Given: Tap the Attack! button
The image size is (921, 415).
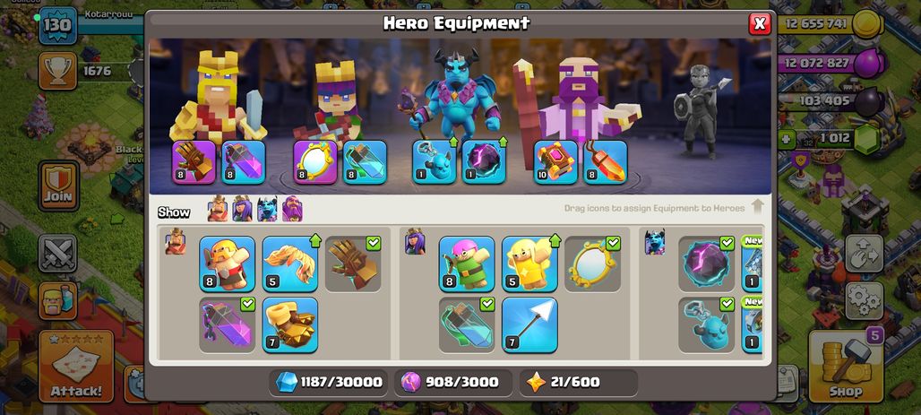Looking at the screenshot, I should pos(76,366).
